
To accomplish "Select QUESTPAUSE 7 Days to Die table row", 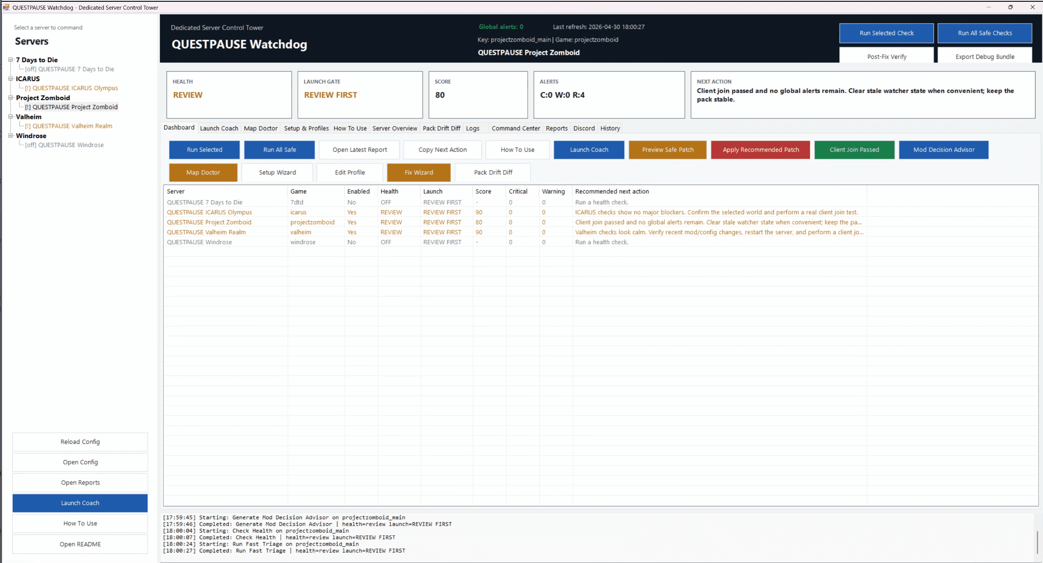I will coord(515,202).
